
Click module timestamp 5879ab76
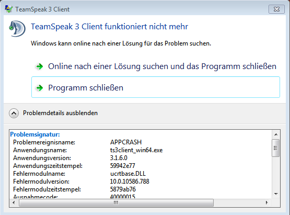(123, 189)
